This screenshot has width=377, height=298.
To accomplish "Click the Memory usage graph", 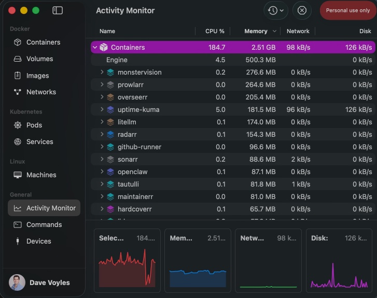I will tap(198, 261).
